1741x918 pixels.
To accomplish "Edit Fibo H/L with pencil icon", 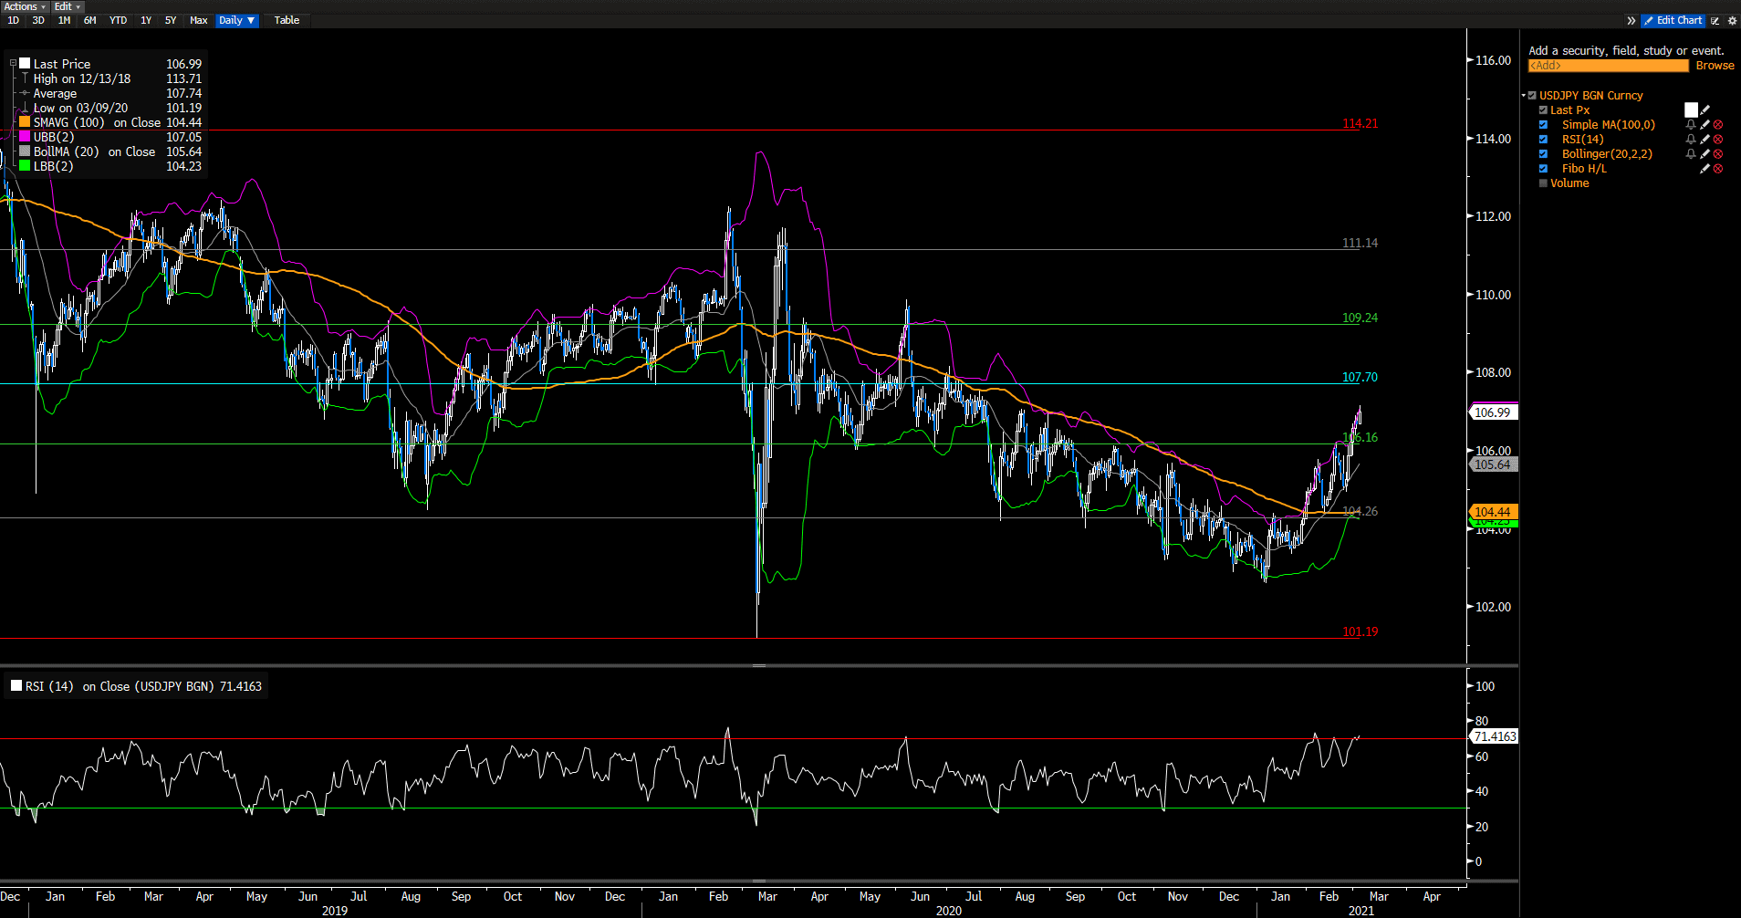I will pos(1705,168).
